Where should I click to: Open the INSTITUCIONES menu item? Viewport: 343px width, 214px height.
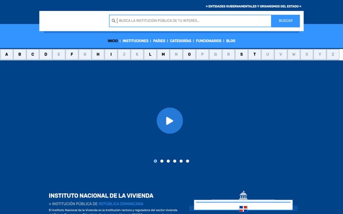(135, 41)
